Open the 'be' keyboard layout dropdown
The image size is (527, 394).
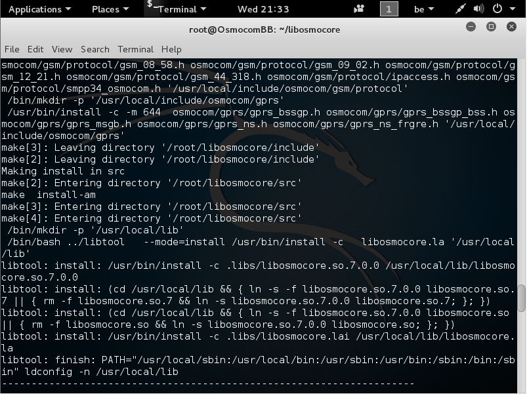423,9
